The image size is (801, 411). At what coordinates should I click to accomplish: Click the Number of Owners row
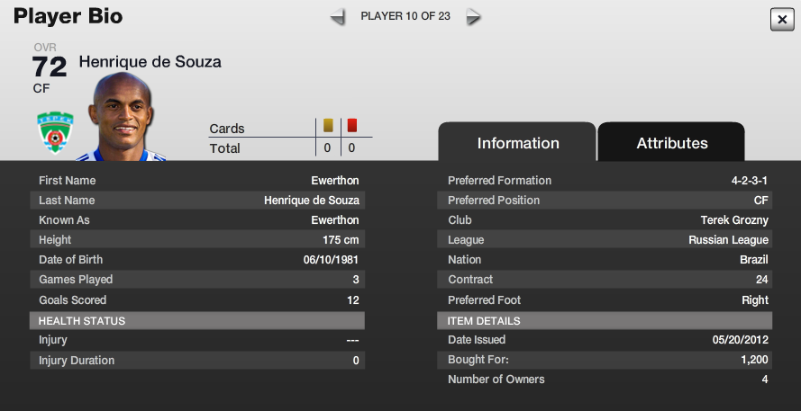[605, 380]
